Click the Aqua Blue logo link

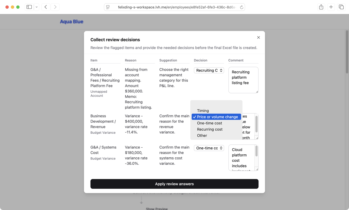pos(72,22)
